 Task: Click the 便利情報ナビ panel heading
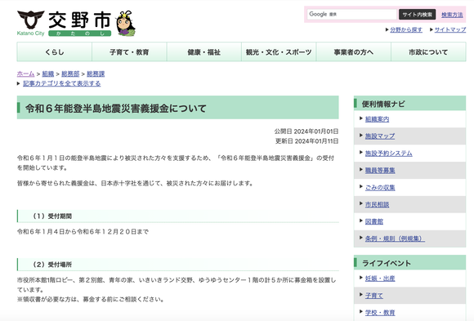383,104
